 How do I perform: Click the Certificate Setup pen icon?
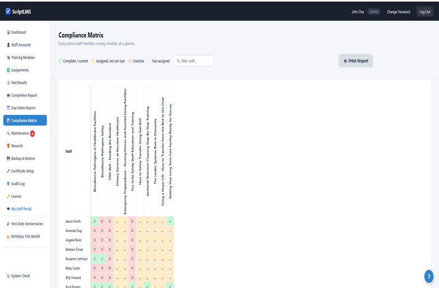pyautogui.click(x=8, y=171)
